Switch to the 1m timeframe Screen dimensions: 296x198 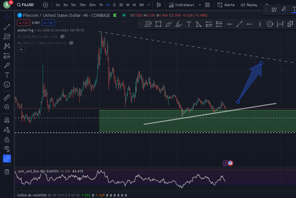(x=58, y=5)
